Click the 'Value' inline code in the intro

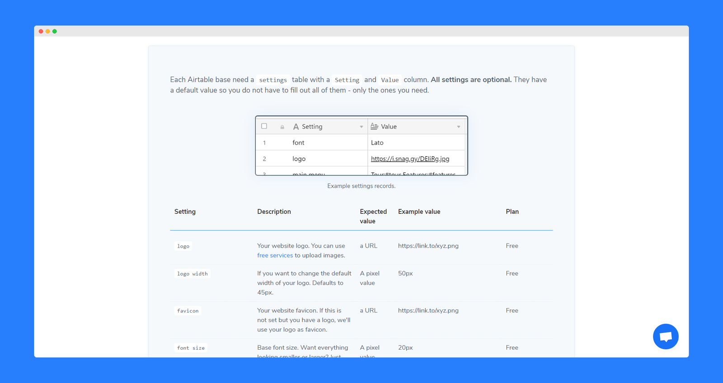tap(390, 80)
